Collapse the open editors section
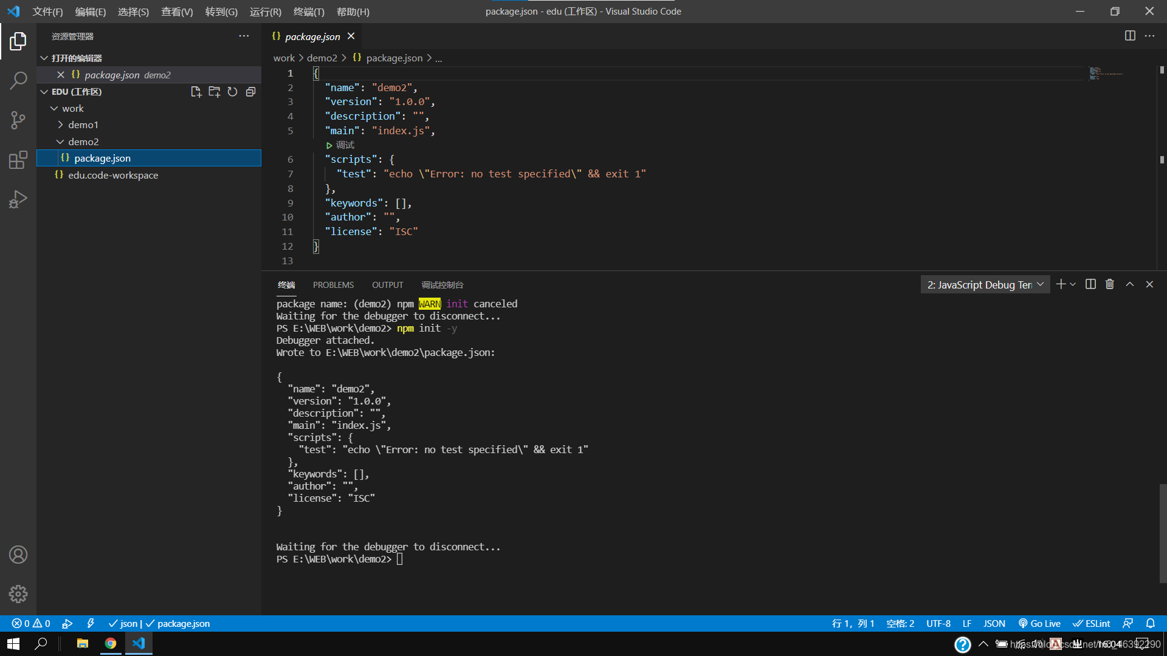The width and height of the screenshot is (1167, 656). tap(44, 58)
